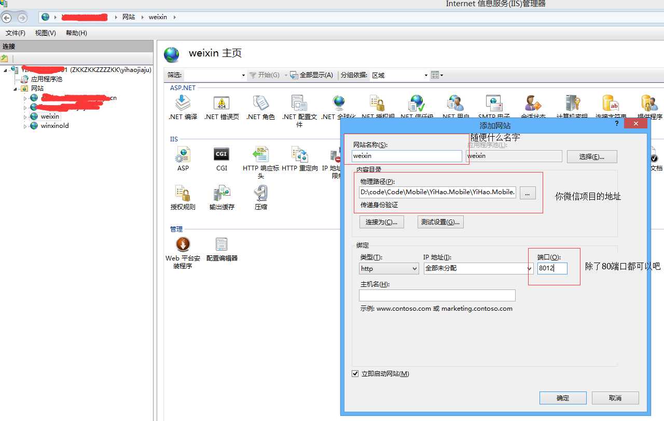Viewport: 664px width, 421px height.
Task: Open the CGI feature icon
Action: coord(222,154)
